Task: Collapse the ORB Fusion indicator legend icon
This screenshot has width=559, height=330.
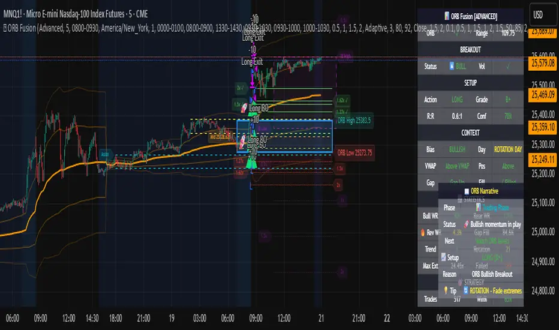Action: (x=5, y=28)
